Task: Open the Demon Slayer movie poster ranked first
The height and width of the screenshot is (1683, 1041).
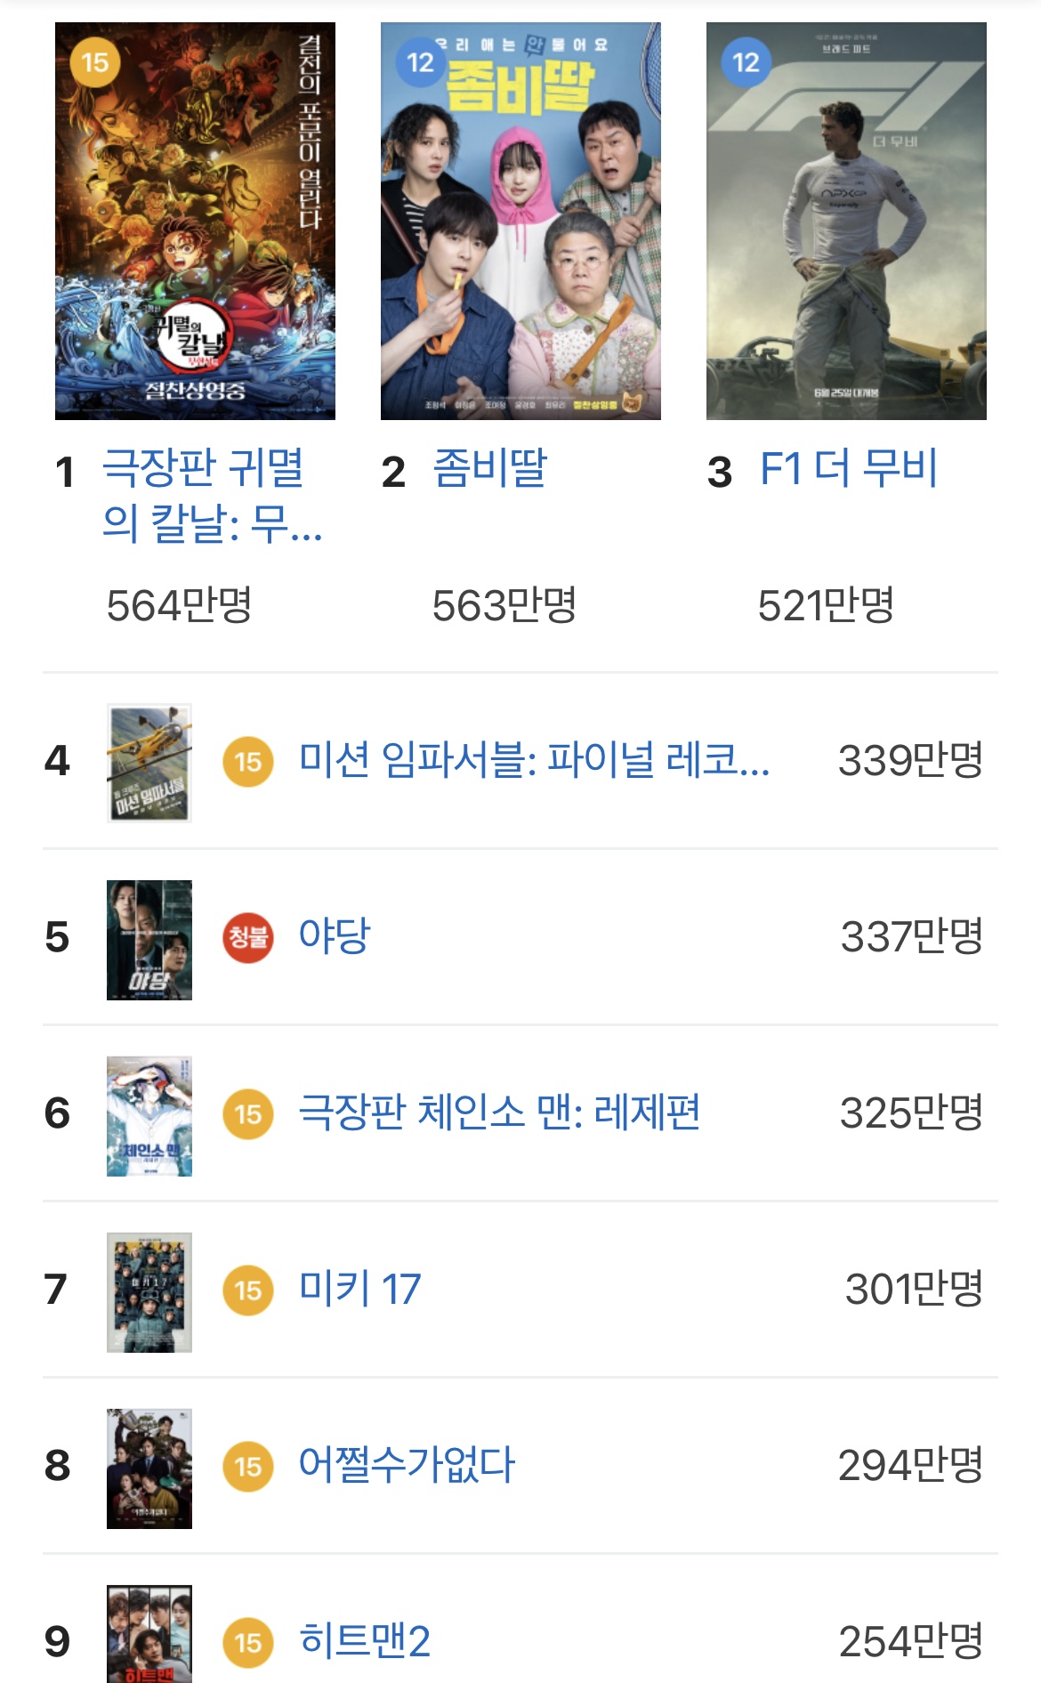Action: [195, 221]
